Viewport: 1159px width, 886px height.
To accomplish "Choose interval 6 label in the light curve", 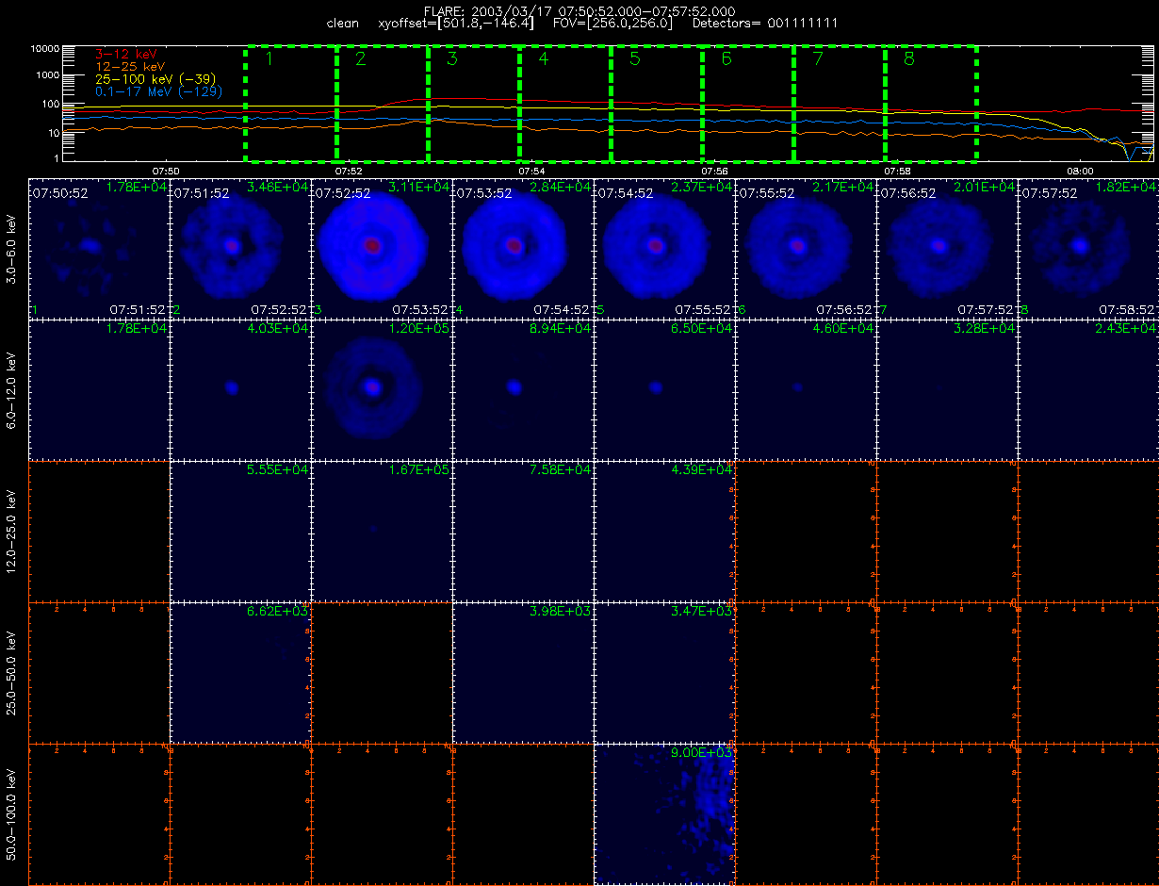I will point(726,59).
